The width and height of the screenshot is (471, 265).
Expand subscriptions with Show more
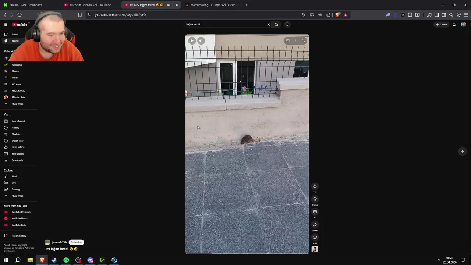pyautogui.click(x=17, y=104)
